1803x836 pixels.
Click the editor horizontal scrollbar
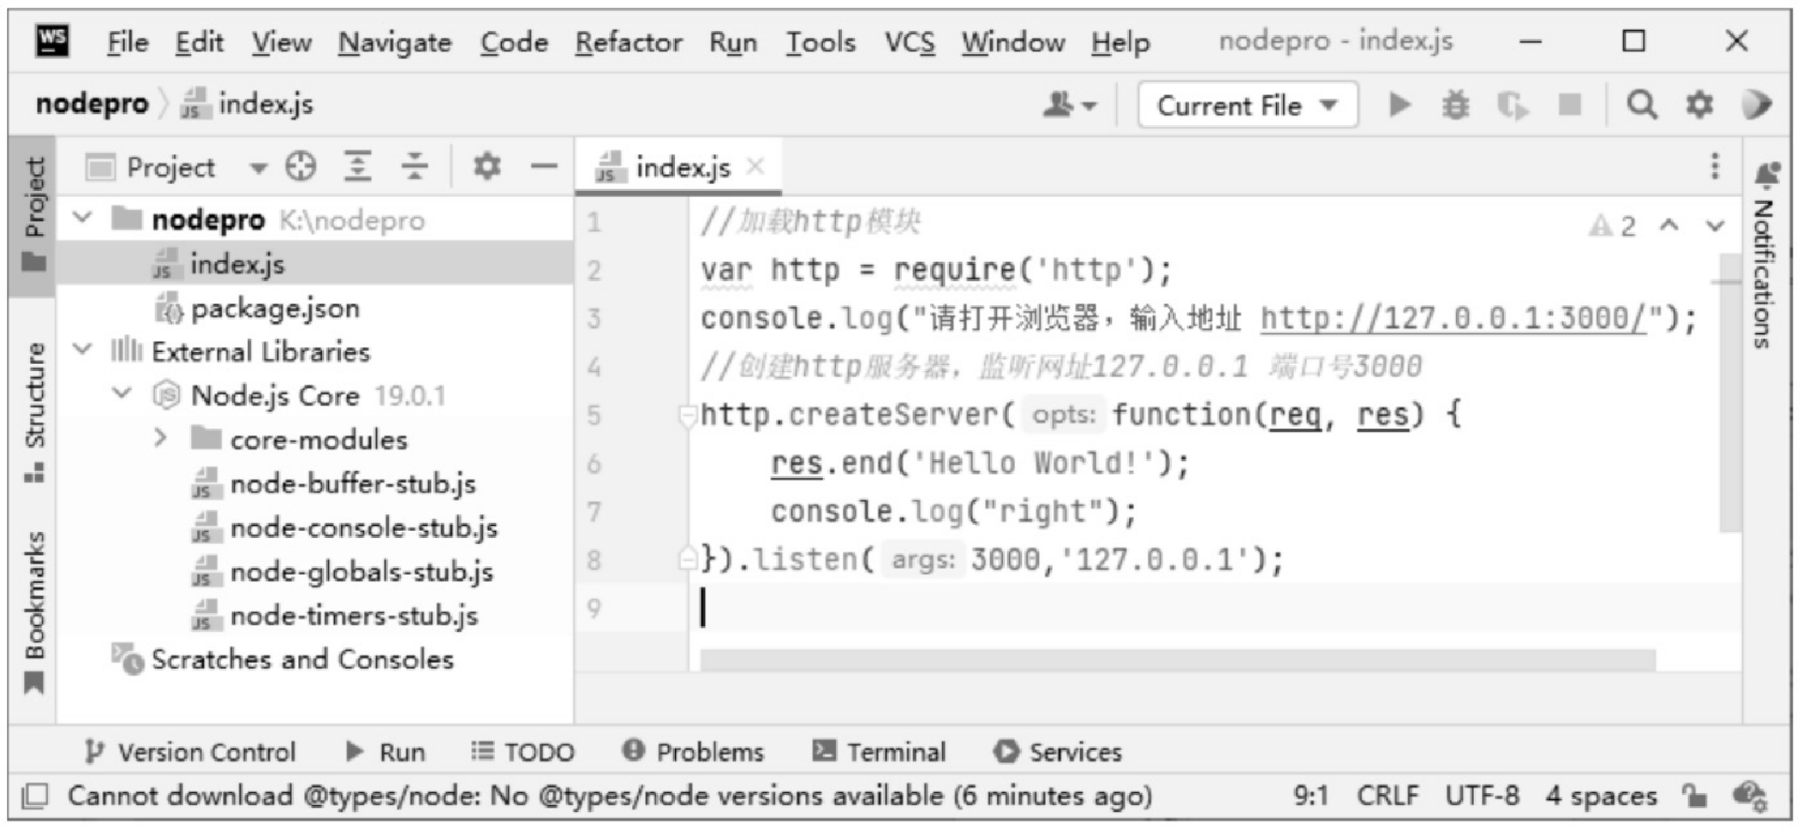pos(1178,660)
